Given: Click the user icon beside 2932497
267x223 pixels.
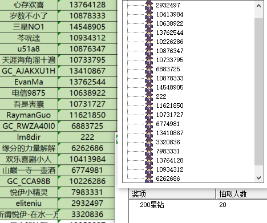Looking at the screenshot, I should [x=149, y=5].
